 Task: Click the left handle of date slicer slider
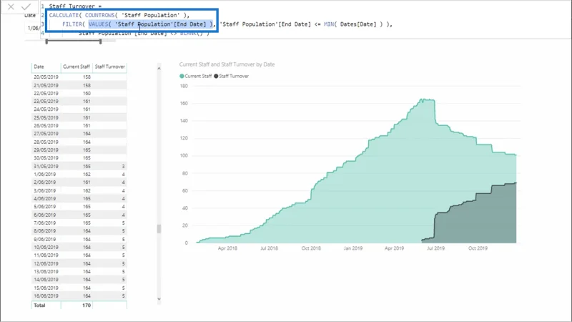[x=46, y=42]
